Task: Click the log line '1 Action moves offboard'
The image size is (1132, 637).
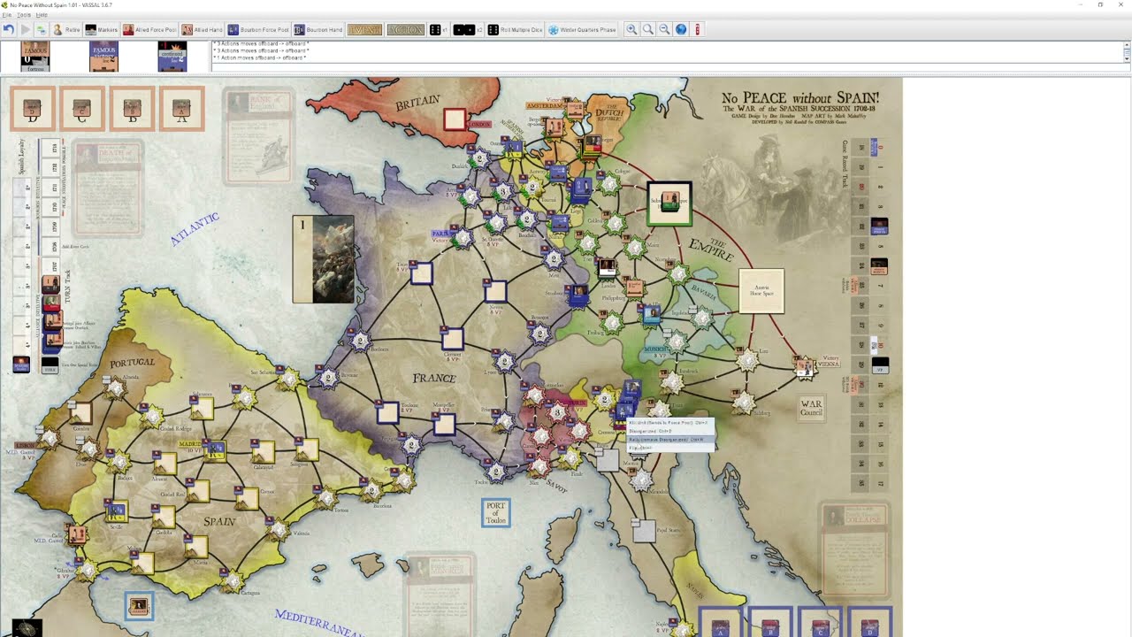Action: [259, 58]
